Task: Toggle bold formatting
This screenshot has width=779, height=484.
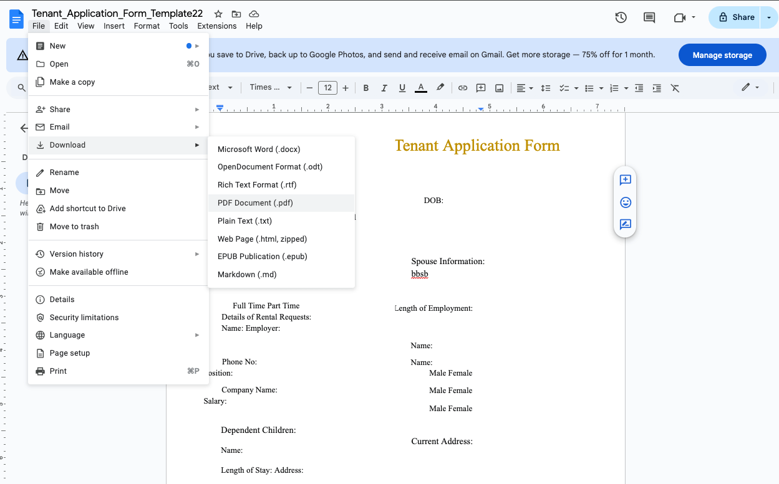Action: pyautogui.click(x=366, y=88)
